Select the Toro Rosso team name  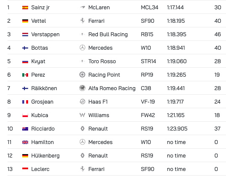pos(102,61)
